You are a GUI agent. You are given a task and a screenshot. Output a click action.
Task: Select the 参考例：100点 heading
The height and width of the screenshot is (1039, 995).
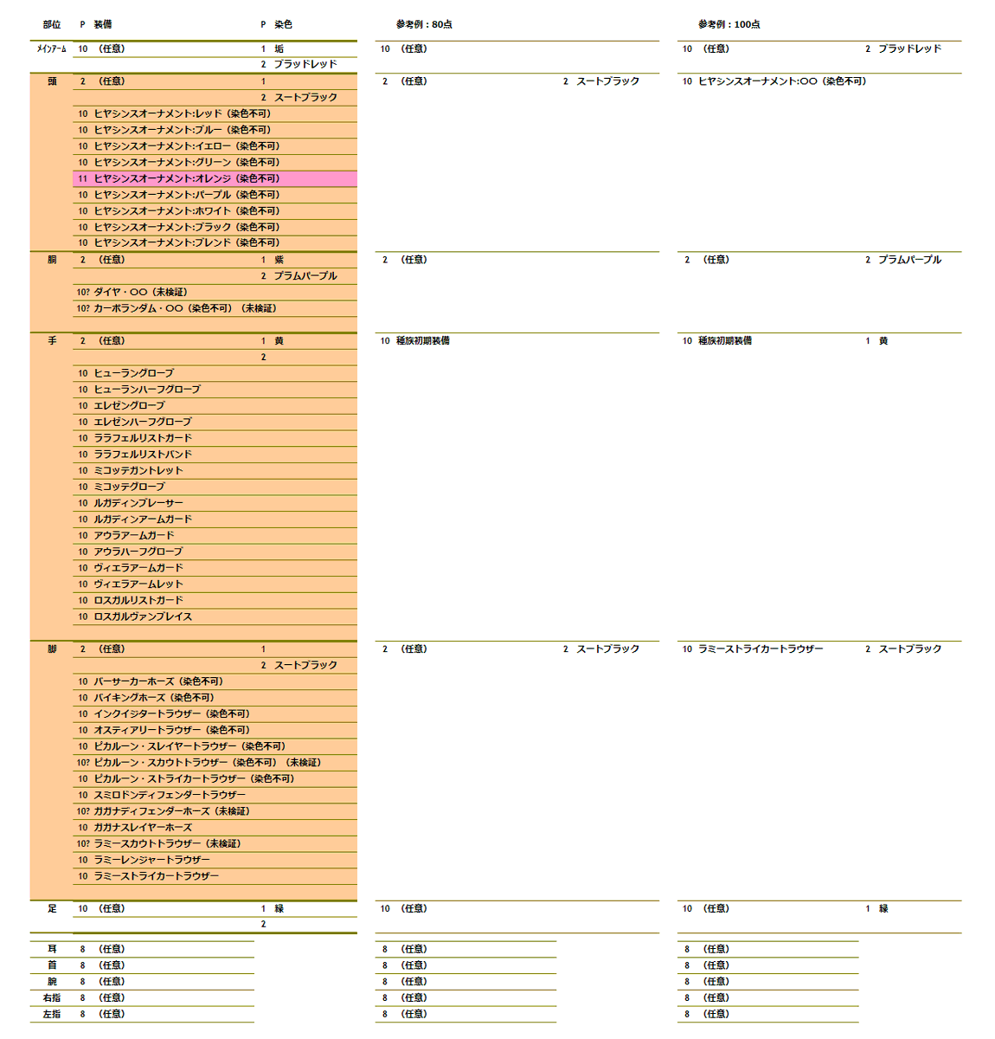tap(729, 24)
